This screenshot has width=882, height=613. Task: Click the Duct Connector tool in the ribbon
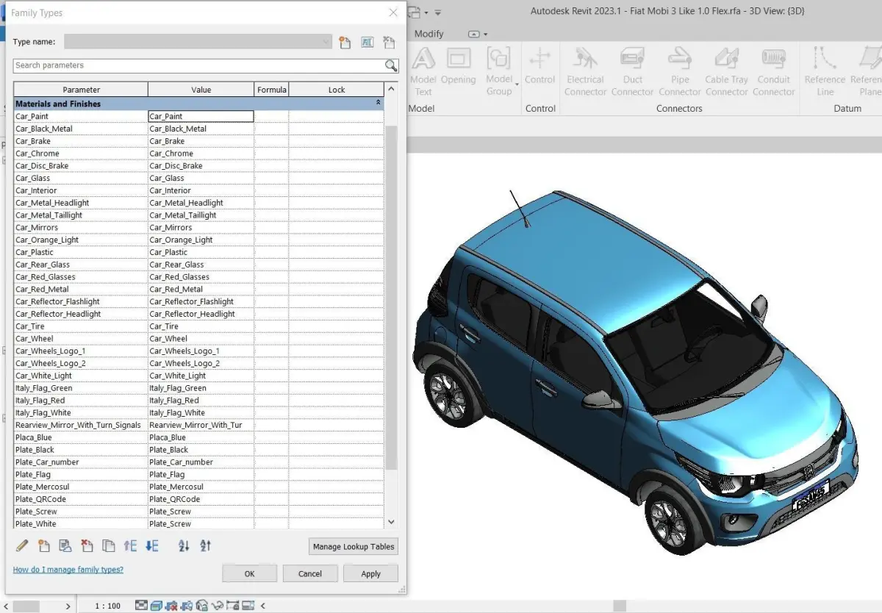point(632,71)
